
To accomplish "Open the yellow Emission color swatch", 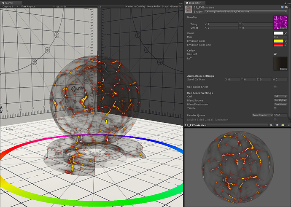I will (278, 41).
